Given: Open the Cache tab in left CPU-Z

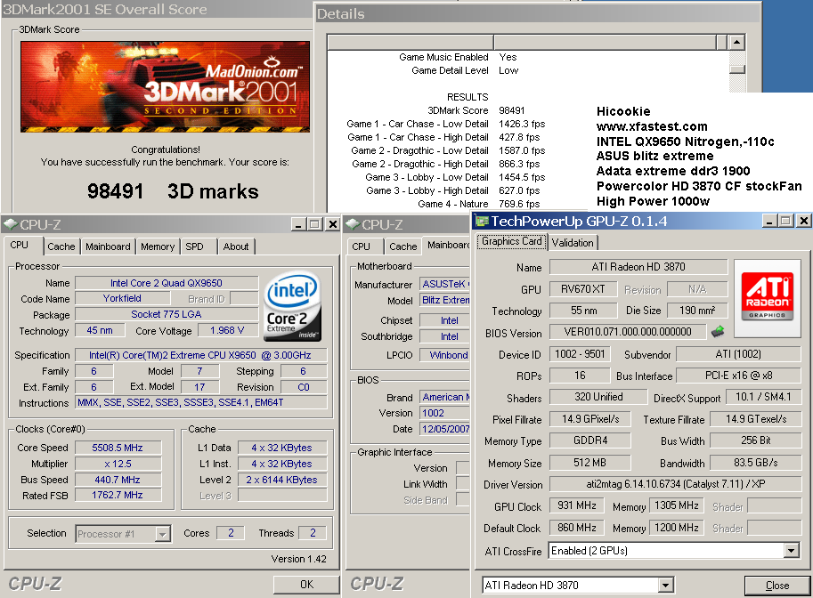Looking at the screenshot, I should (61, 246).
